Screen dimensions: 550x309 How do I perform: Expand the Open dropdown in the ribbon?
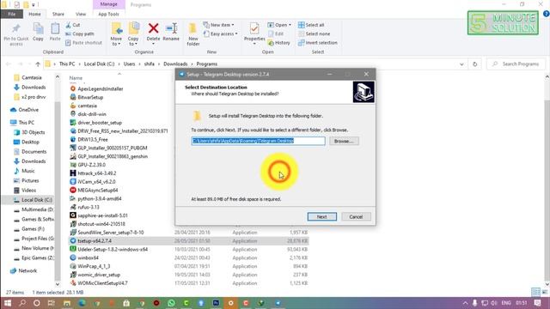point(279,25)
